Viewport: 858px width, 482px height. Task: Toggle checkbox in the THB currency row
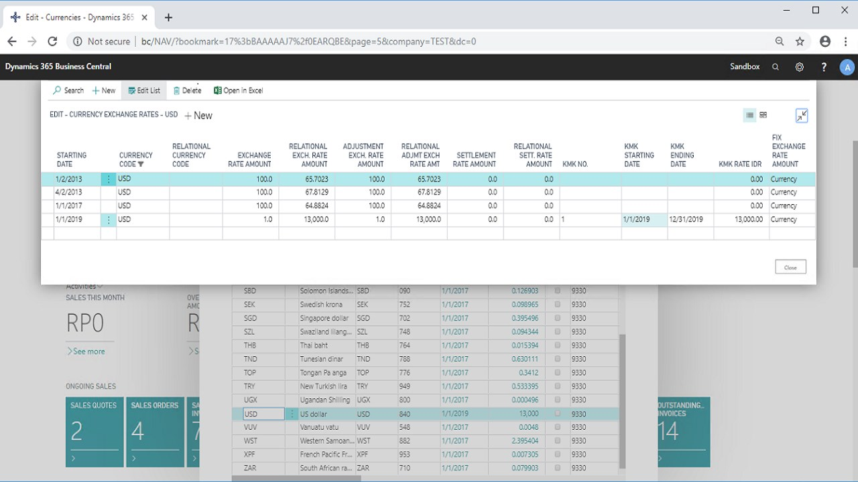557,345
